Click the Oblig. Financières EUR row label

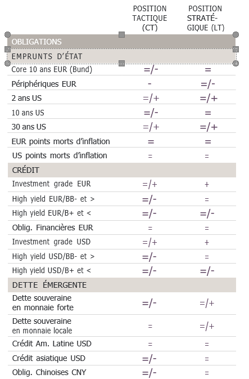click(53, 228)
